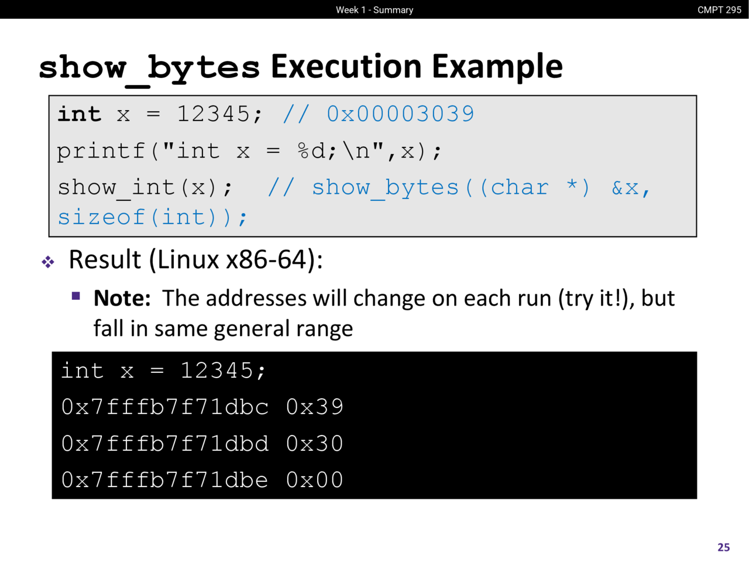
Task: Click the "Result (Linux x86-64):" bullet text
Action: pyautogui.click(x=195, y=259)
